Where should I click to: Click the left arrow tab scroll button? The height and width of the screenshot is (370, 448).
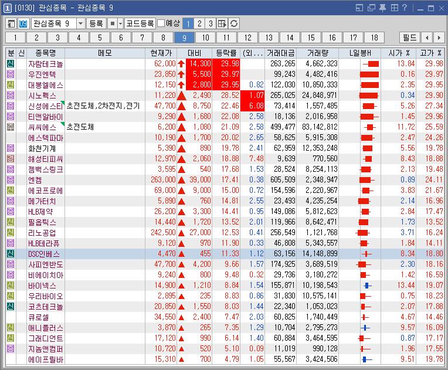tap(427, 38)
